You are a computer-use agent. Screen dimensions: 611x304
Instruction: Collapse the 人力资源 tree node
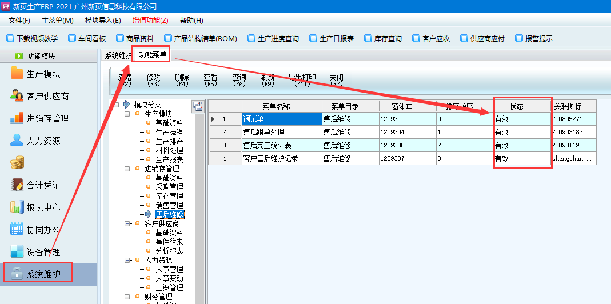[128, 260]
